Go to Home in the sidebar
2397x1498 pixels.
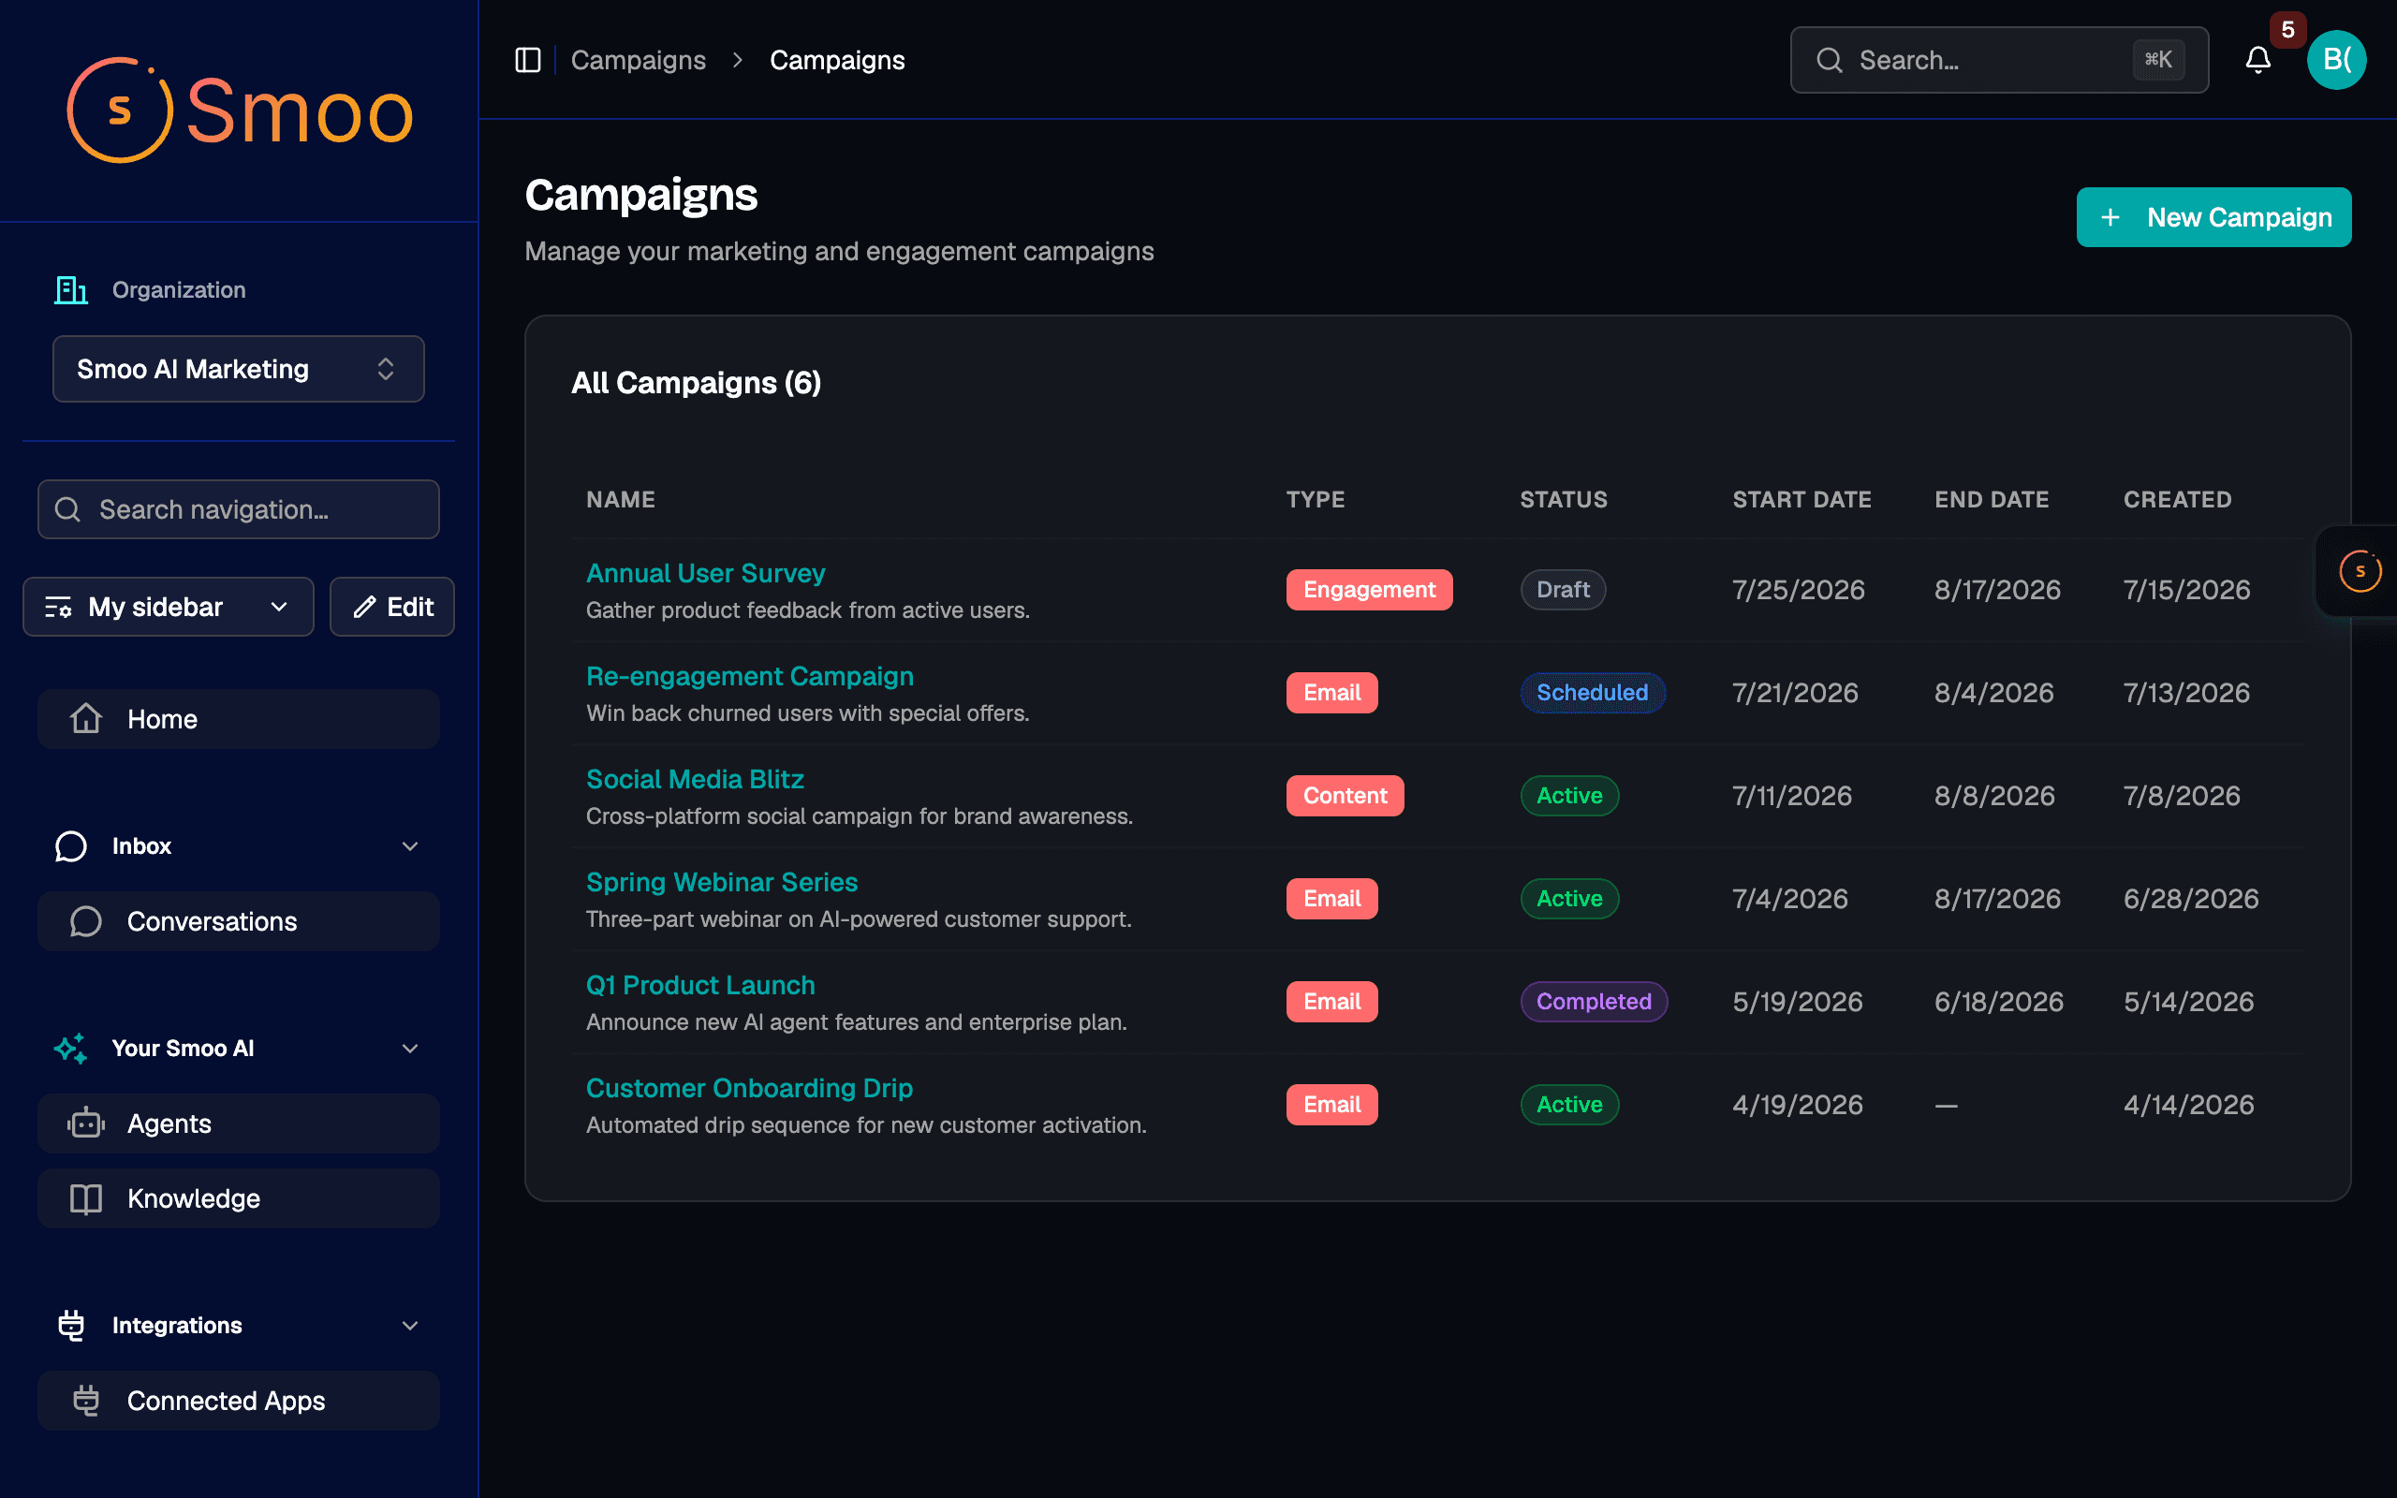[x=239, y=718]
